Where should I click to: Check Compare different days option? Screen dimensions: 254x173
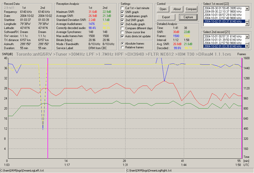pyautogui.click(x=122, y=28)
